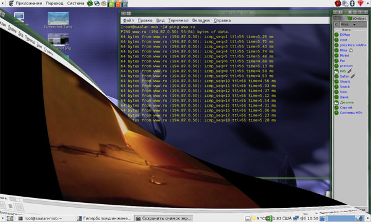Launch the green flower ICQ launcher icon
The image size is (371, 222).
click(x=90, y=3)
